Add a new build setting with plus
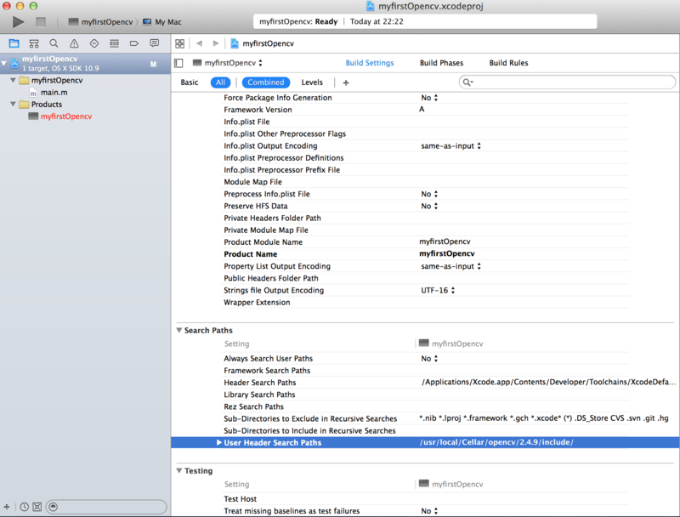 point(346,82)
